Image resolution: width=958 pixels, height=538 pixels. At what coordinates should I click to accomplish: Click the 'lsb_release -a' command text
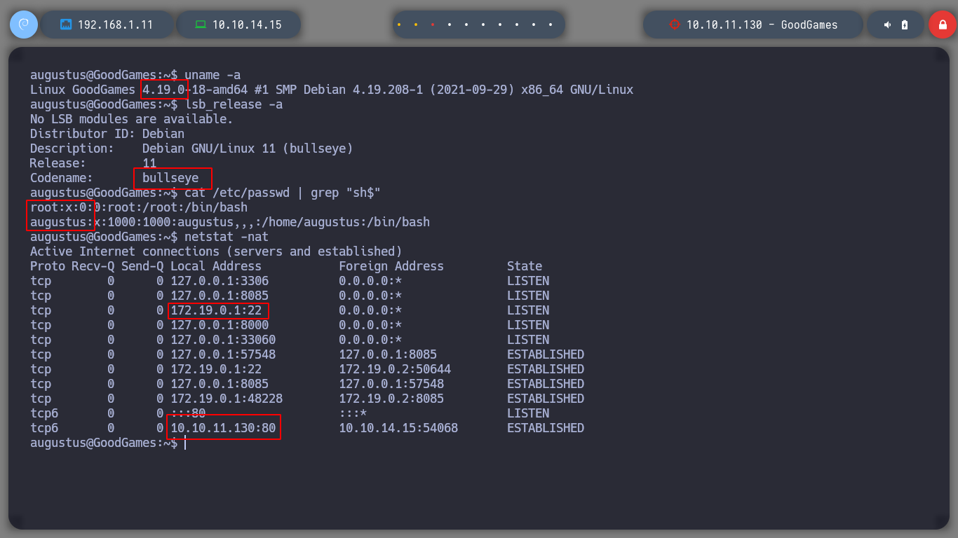234,104
